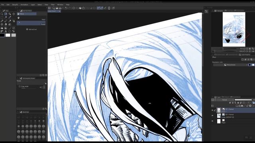
Task: Select the Correct line tool
Action: (14, 31)
